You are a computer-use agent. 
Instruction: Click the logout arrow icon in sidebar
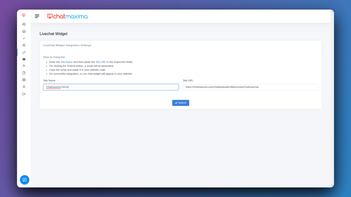24,94
